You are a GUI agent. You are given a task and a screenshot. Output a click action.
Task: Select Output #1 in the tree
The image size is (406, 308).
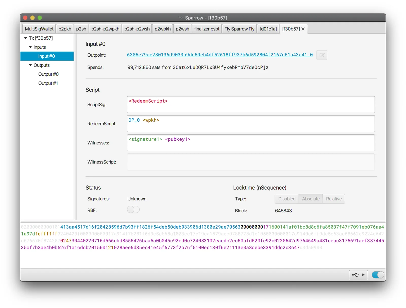[x=47, y=83]
